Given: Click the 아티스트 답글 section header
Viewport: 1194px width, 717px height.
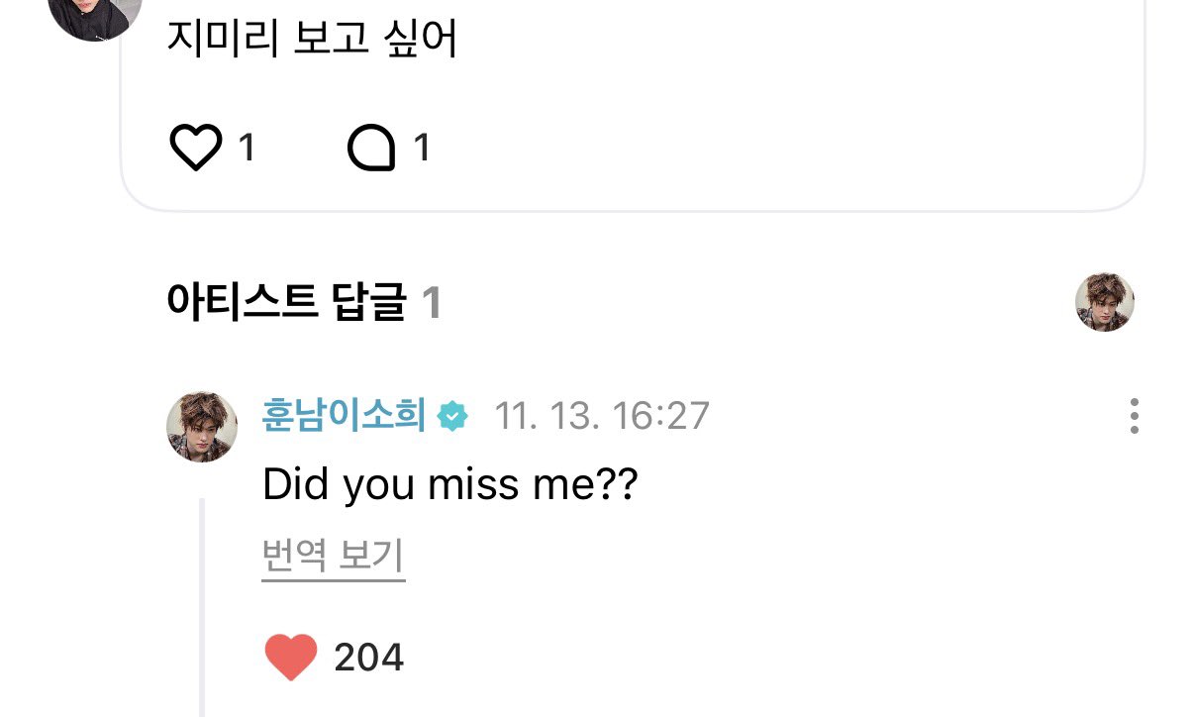Looking at the screenshot, I should (287, 303).
